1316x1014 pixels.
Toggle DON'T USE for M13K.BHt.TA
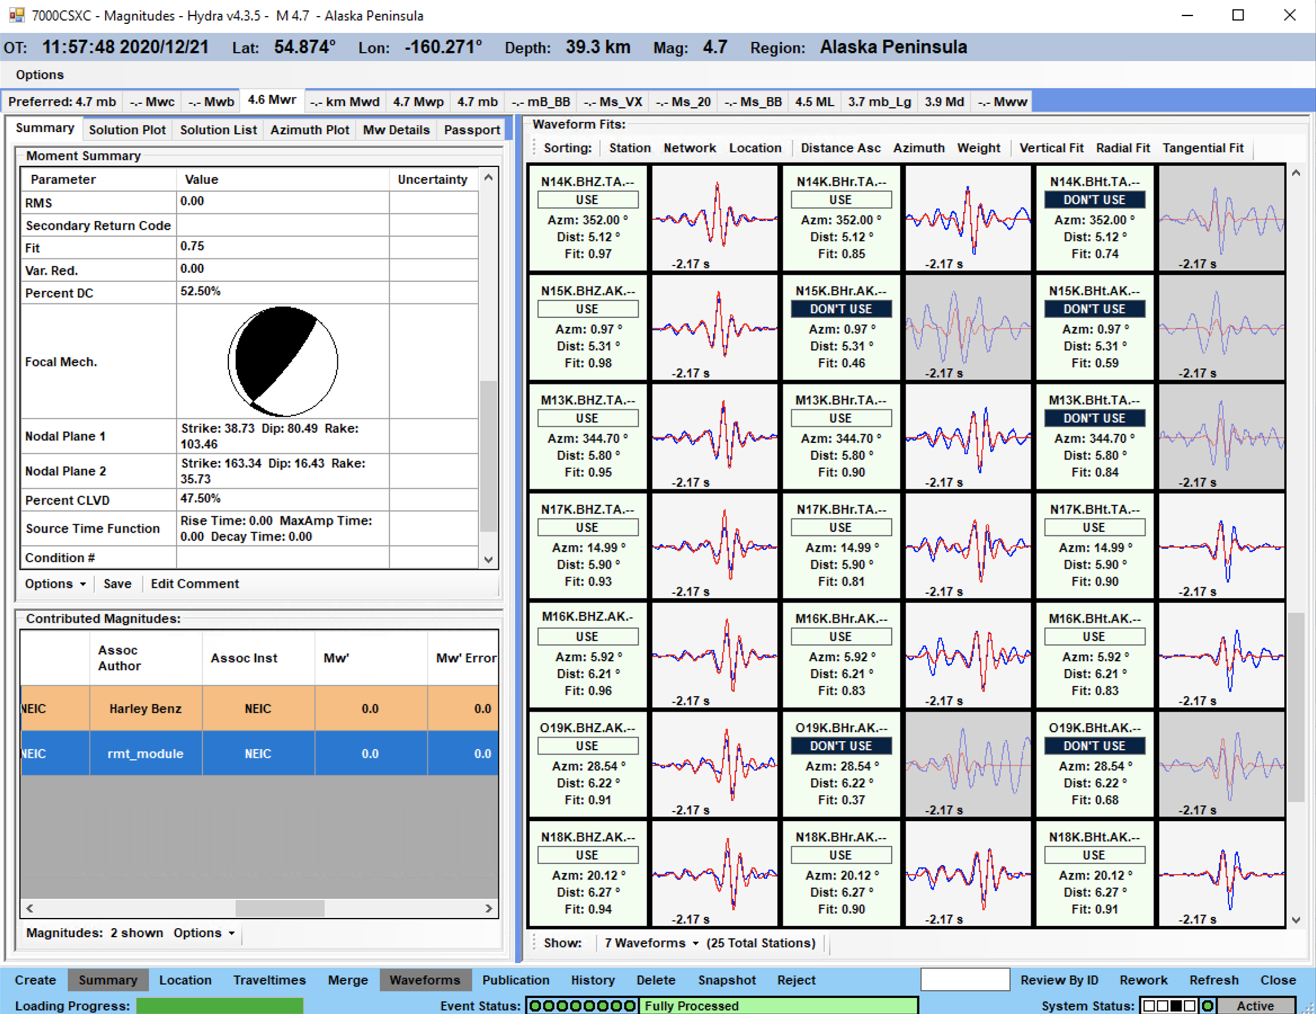coord(1094,418)
